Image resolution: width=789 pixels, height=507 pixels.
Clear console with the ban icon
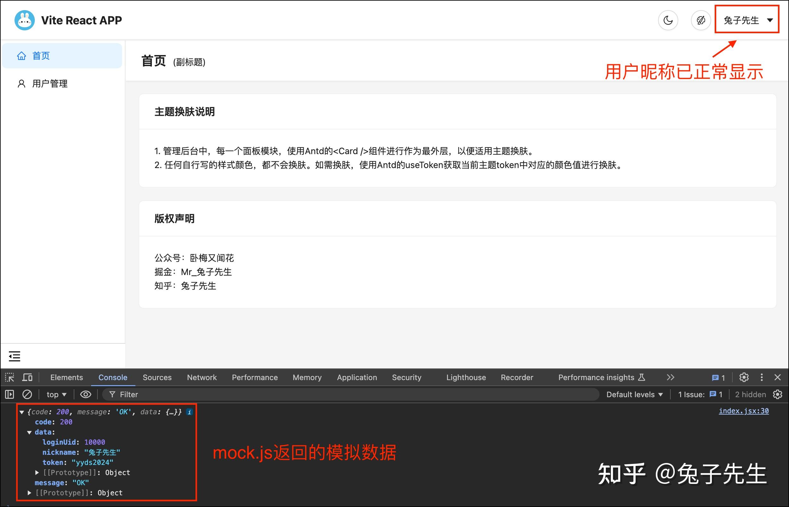[27, 394]
